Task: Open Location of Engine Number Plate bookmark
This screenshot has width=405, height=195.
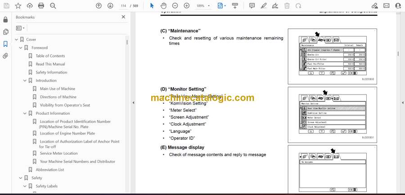Action: tap(67, 133)
